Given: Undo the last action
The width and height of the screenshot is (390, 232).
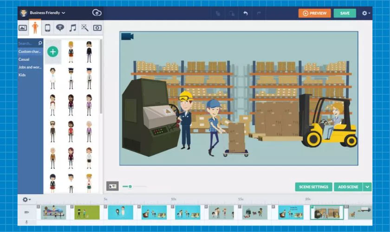Looking at the screenshot, I should pyautogui.click(x=246, y=13).
